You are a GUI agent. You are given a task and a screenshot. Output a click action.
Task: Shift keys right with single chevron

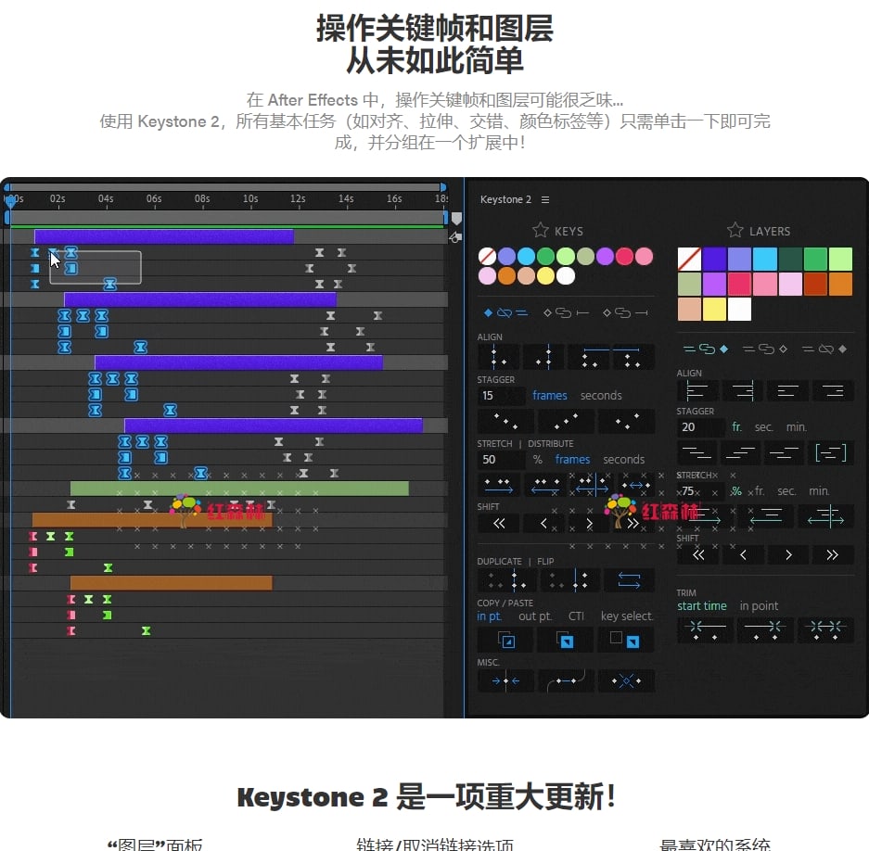pyautogui.click(x=589, y=523)
